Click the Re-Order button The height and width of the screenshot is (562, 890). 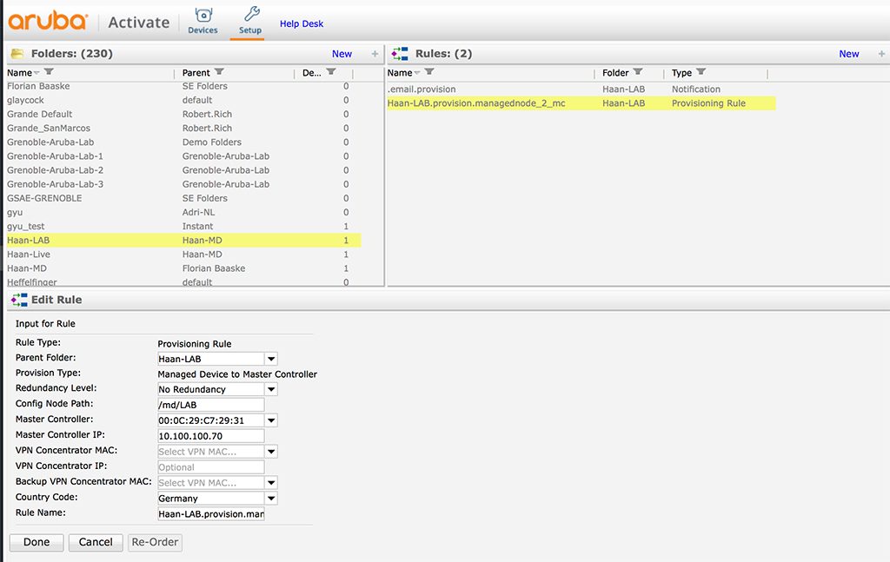155,542
